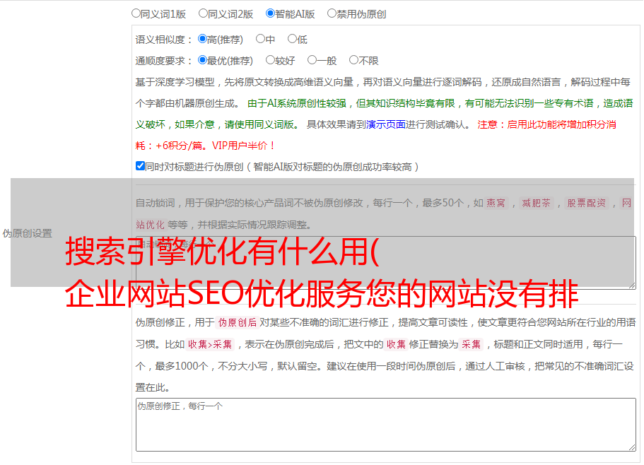
Task: Click the 股票配资 example tag
Action: tap(587, 203)
